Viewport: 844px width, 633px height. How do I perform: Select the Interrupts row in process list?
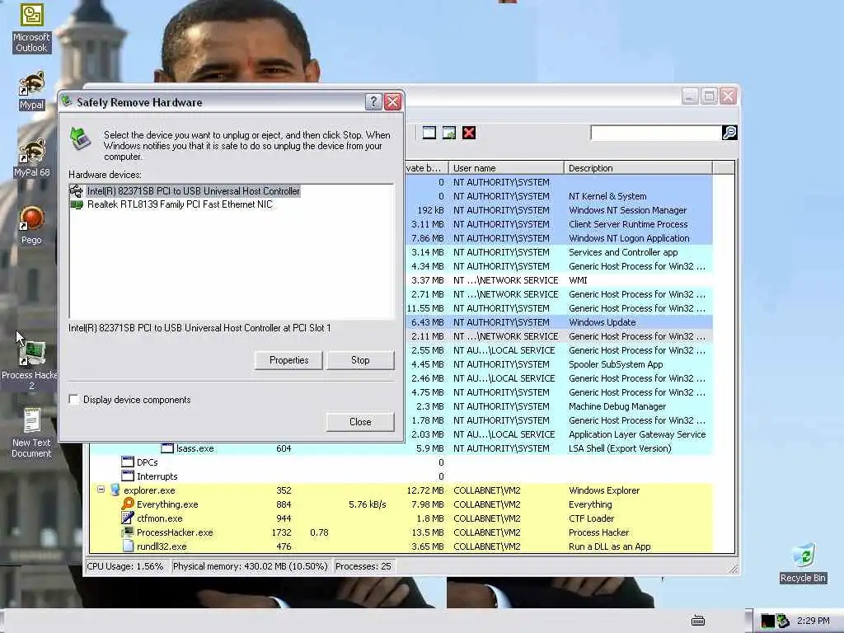[x=401, y=476]
